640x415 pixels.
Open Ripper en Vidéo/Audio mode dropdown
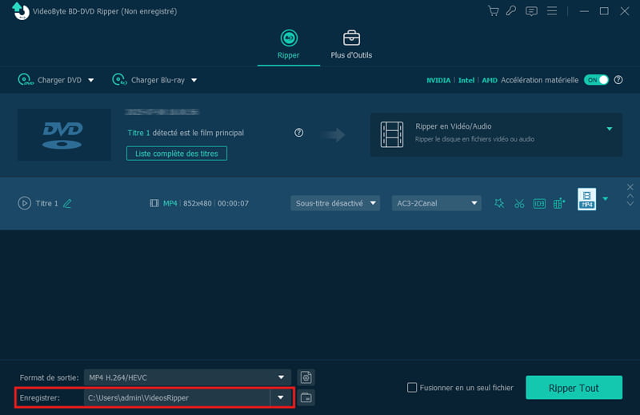pyautogui.click(x=609, y=129)
